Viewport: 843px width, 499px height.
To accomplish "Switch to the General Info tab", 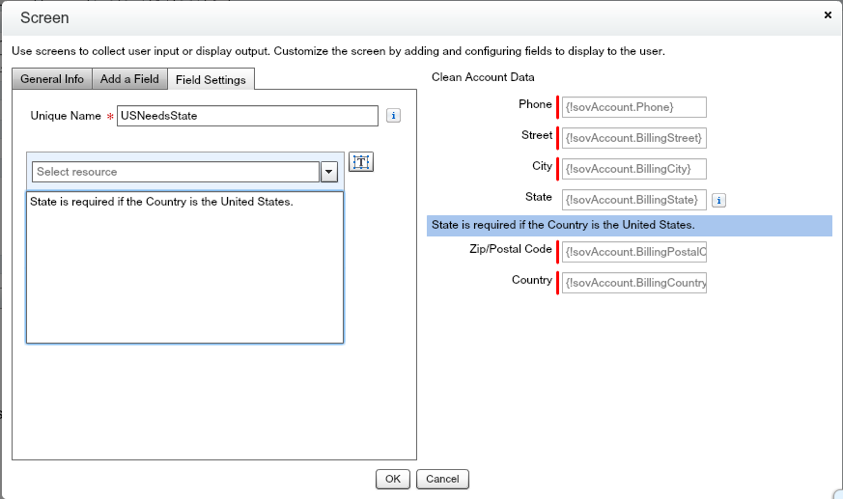I will click(x=52, y=79).
